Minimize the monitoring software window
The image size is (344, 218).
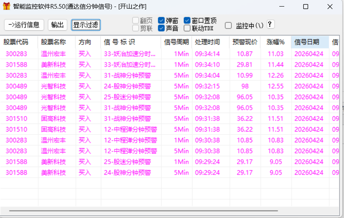click(282, 7)
